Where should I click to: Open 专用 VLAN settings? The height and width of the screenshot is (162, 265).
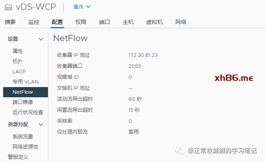click(26, 82)
